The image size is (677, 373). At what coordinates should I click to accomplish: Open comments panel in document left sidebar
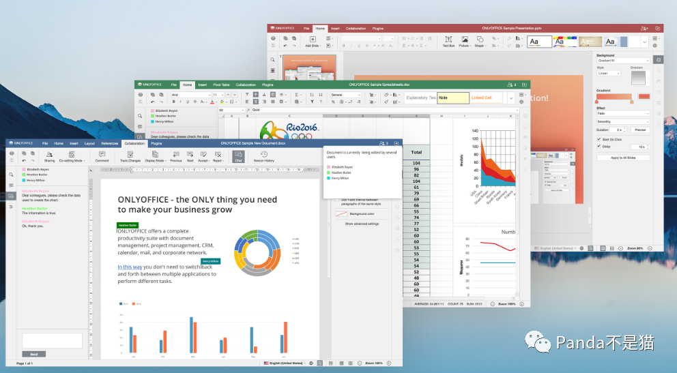[x=11, y=185]
